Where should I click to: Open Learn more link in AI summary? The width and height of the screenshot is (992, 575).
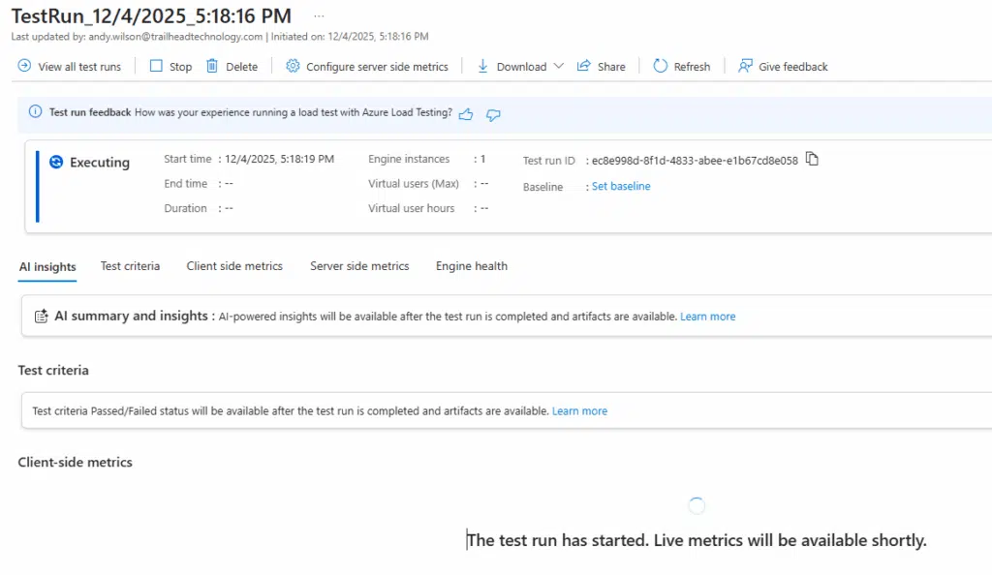[x=707, y=317]
